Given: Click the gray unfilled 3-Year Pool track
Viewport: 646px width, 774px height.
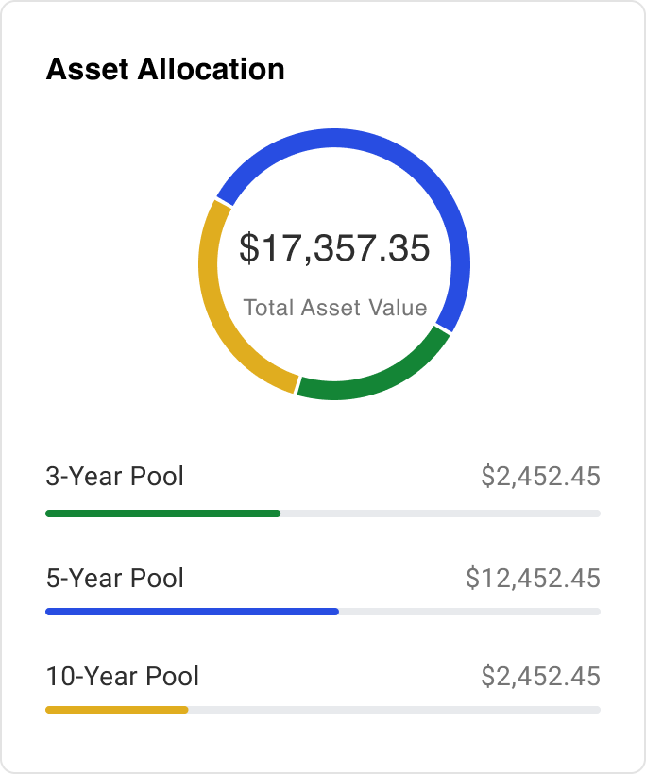Looking at the screenshot, I should (440, 513).
